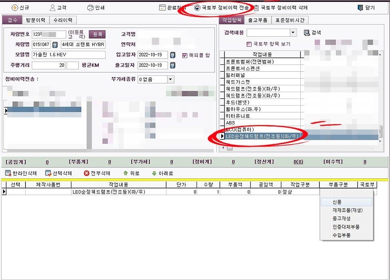Click the 인쇄 (print) printer icon

(x=90, y=8)
